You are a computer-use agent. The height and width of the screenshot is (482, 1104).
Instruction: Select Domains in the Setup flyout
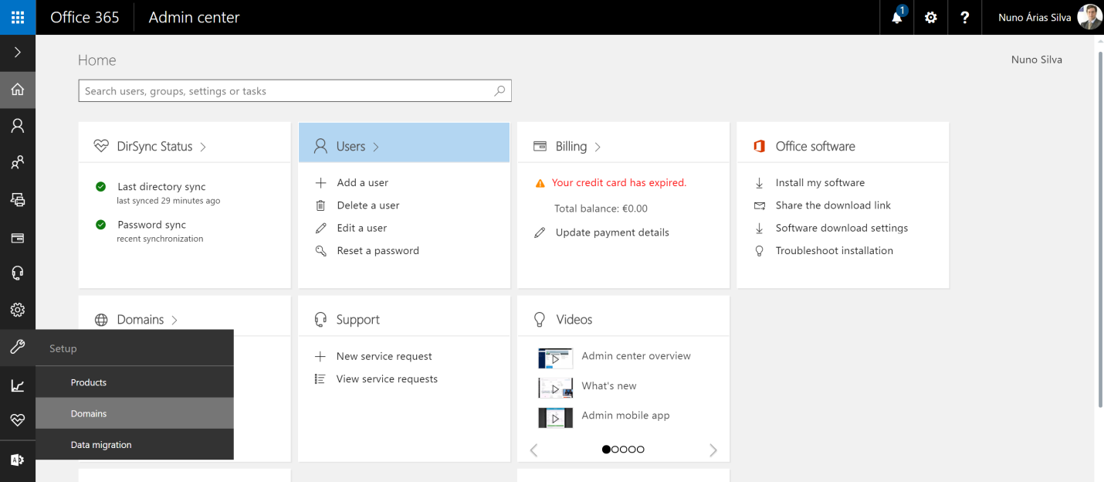(134, 413)
